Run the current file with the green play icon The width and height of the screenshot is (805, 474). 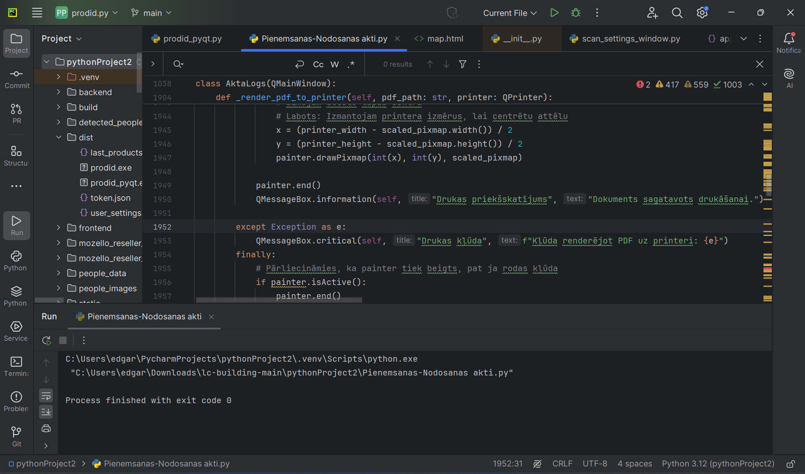(554, 13)
